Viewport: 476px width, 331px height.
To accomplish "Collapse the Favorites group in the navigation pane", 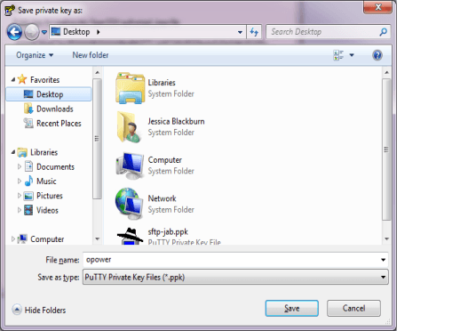I will tap(13, 80).
